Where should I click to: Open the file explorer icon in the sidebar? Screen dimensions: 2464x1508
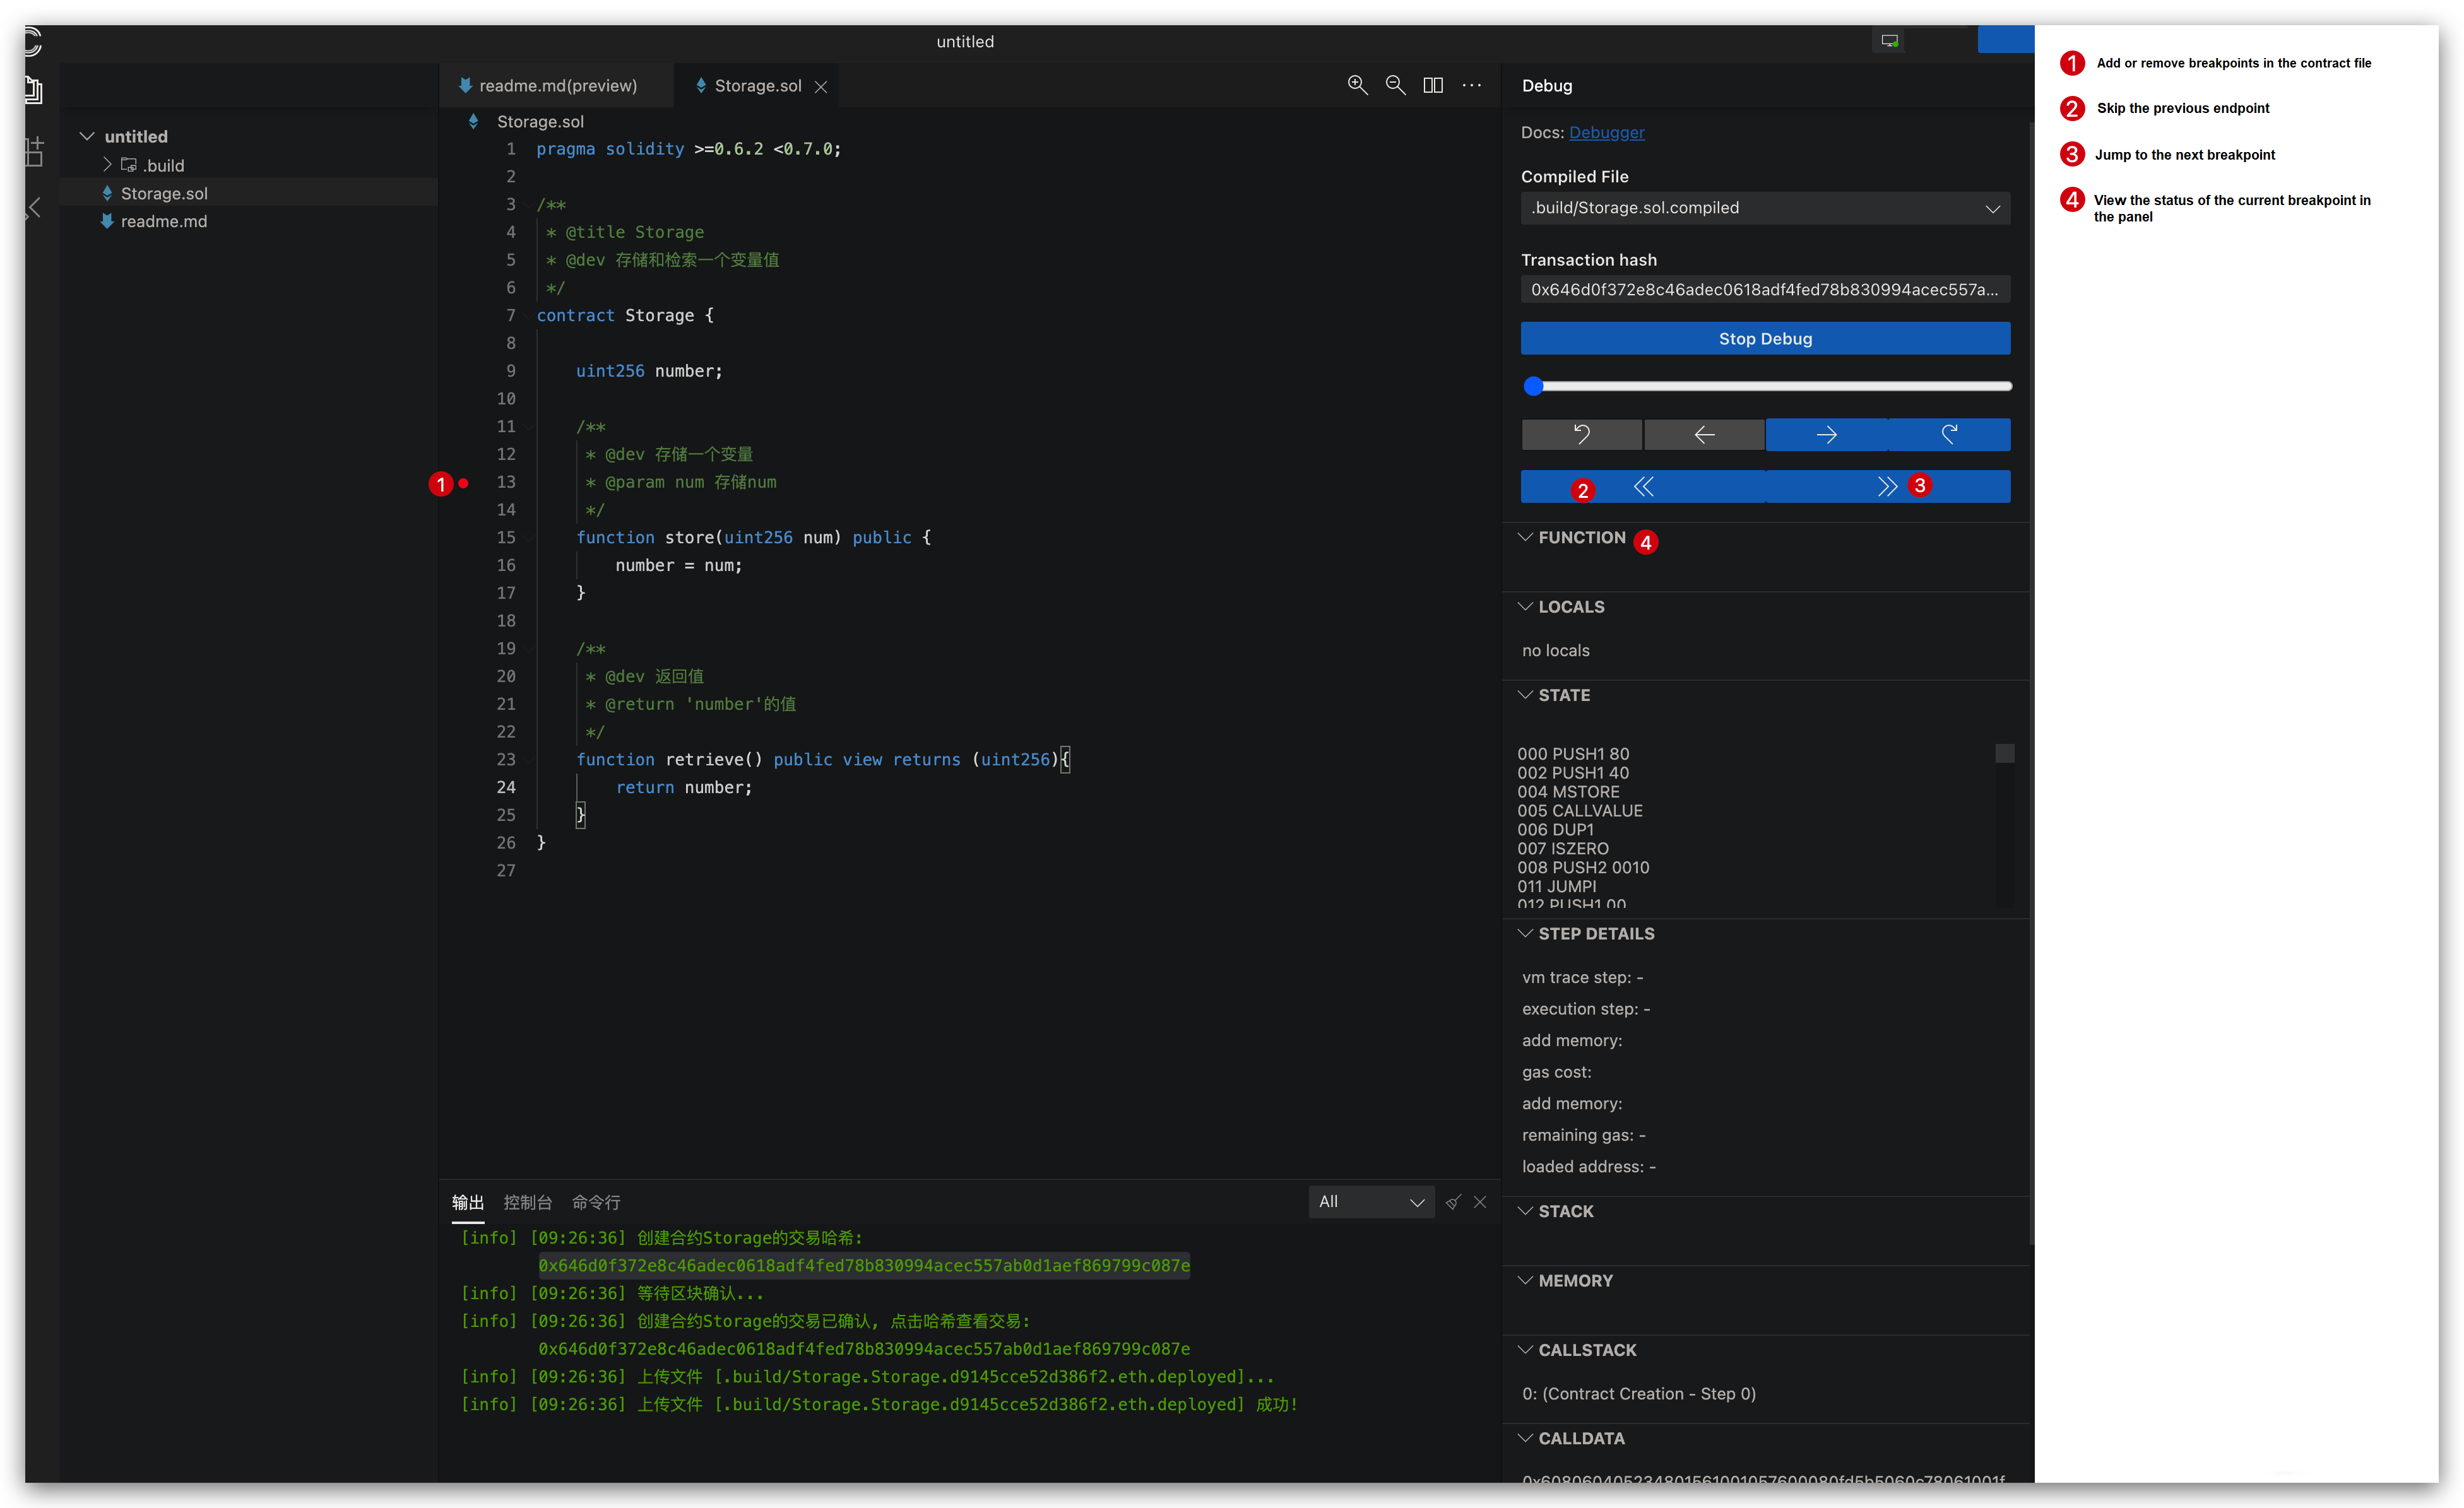(33, 90)
